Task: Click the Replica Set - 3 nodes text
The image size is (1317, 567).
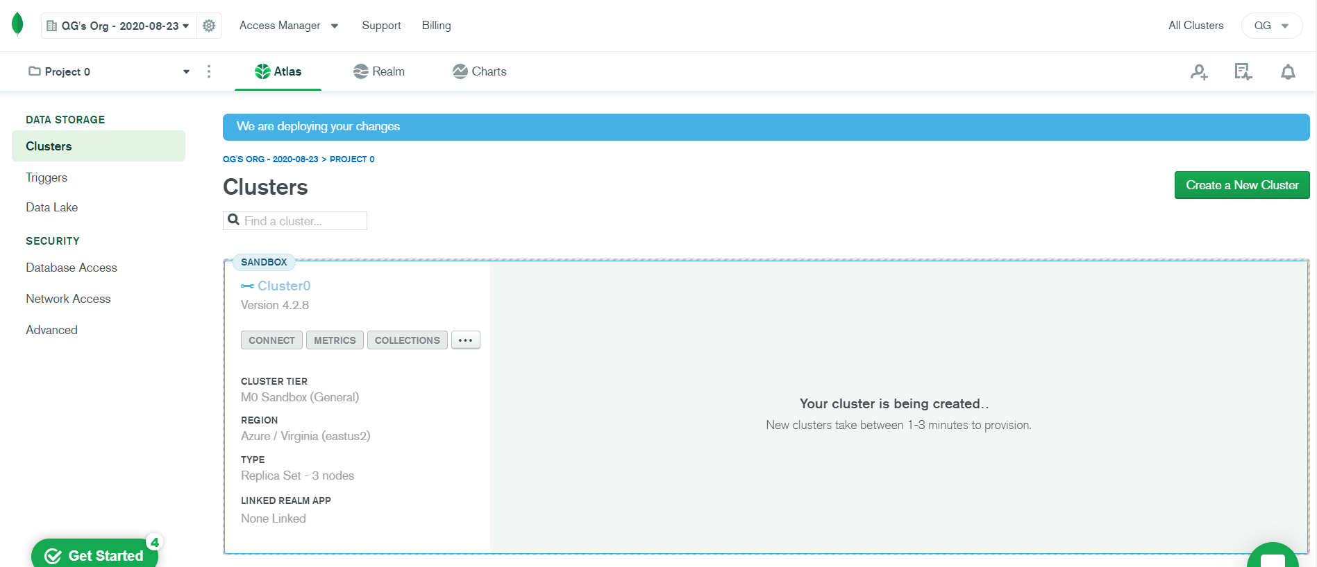Action: point(297,476)
